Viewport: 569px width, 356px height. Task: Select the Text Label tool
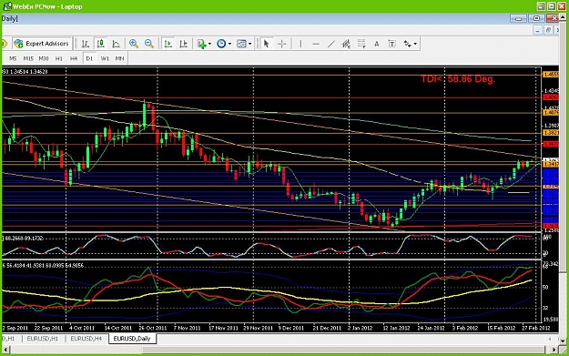coord(391,44)
